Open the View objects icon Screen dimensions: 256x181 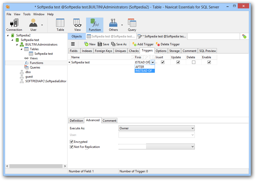click(77, 25)
